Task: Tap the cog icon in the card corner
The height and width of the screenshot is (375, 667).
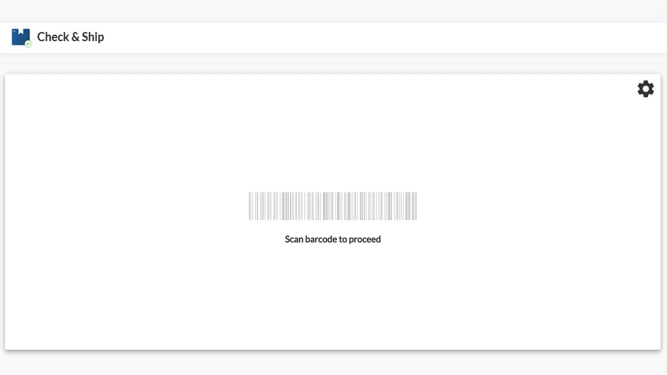Action: point(646,89)
